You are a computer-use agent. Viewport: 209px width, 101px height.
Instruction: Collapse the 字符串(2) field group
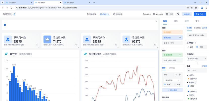(x=187, y=83)
